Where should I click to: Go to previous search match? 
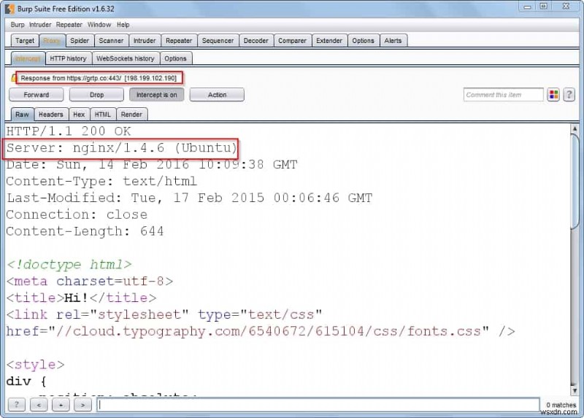[39, 404]
